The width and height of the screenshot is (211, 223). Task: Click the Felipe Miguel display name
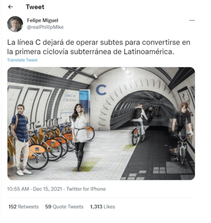point(43,20)
